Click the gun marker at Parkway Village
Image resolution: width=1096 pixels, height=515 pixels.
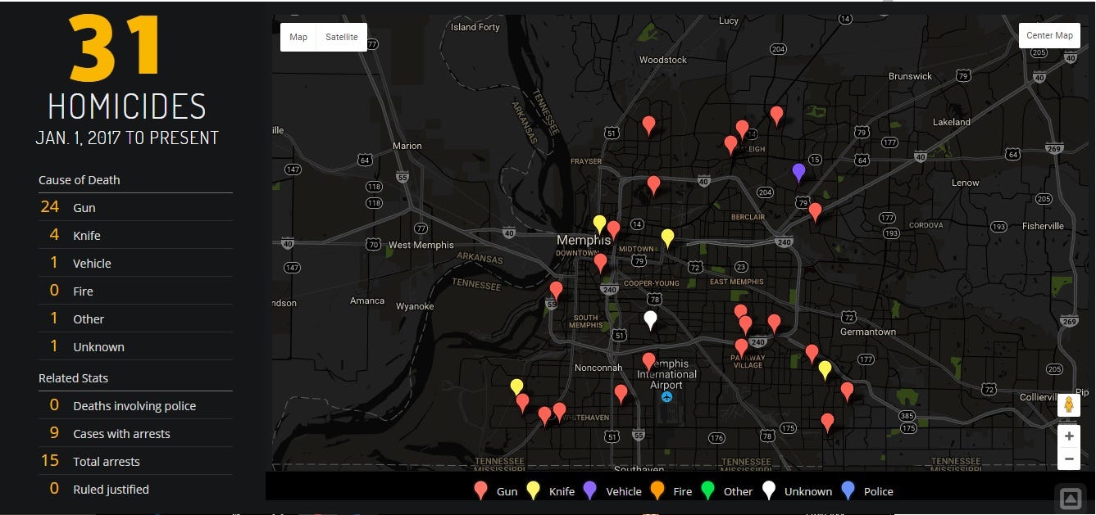pyautogui.click(x=741, y=348)
